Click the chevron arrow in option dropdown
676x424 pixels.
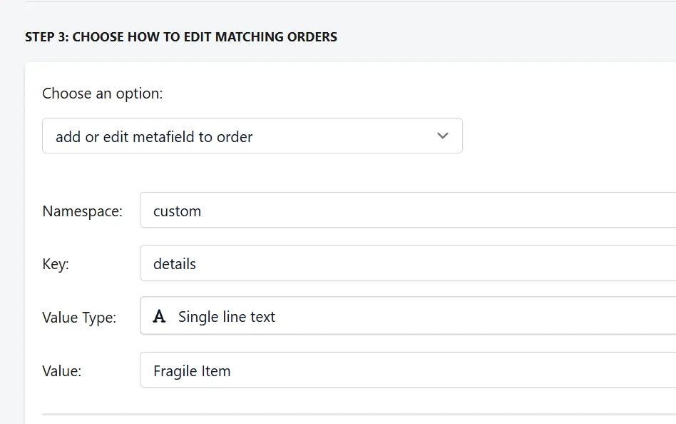[x=443, y=136]
